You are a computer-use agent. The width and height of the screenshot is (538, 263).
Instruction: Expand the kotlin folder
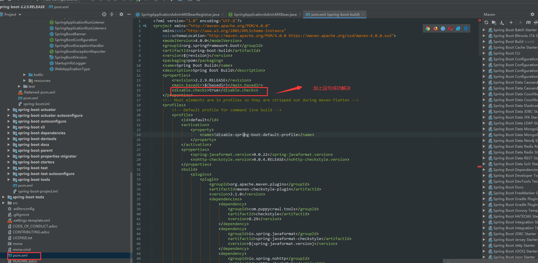(25, 75)
